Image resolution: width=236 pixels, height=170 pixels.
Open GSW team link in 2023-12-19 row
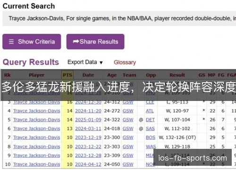click(x=128, y=138)
